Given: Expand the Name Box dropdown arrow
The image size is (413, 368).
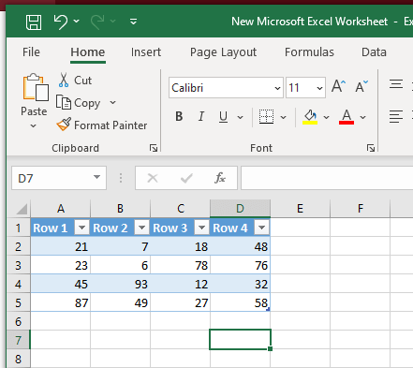Looking at the screenshot, I should pyautogui.click(x=96, y=177).
